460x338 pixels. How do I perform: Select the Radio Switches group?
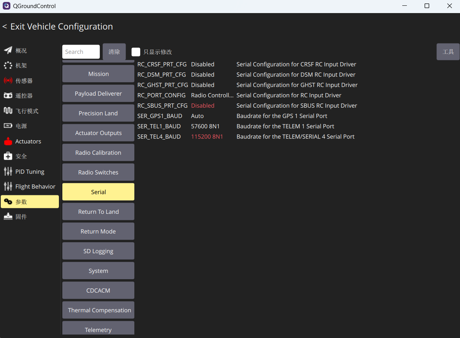[98, 172]
